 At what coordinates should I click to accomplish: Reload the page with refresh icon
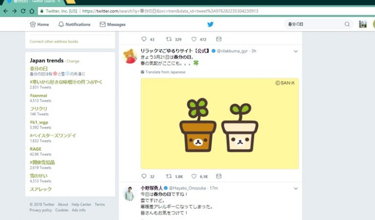click(23, 11)
